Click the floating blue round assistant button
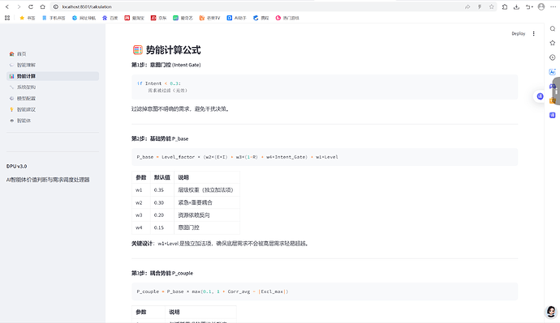 click(x=540, y=96)
